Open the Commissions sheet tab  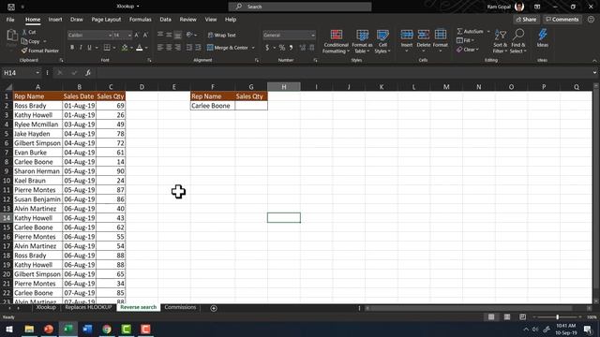point(180,307)
